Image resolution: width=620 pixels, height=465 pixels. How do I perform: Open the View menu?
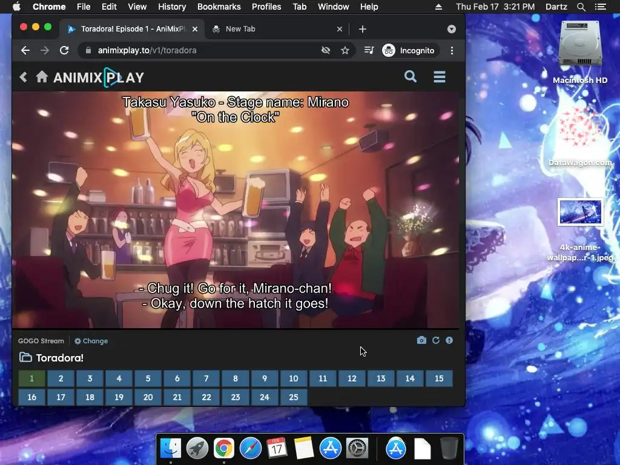click(x=137, y=7)
